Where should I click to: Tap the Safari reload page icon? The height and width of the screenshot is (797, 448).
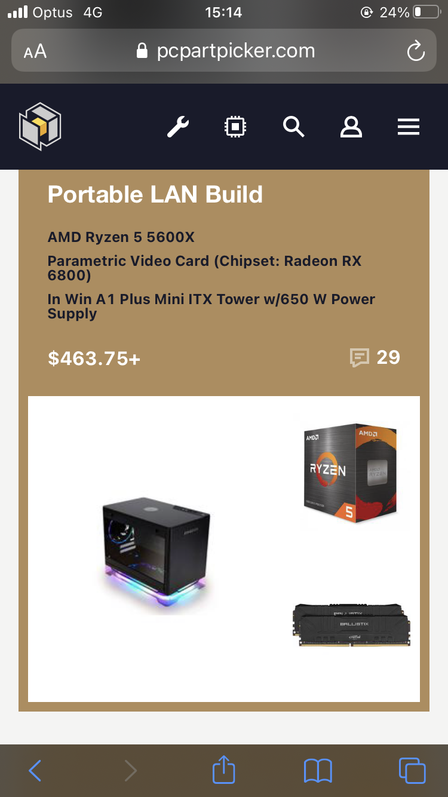click(x=415, y=51)
